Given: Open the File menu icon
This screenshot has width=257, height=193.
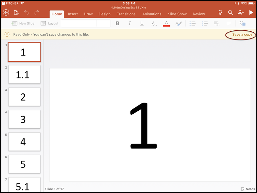Looking at the screenshot, I should tap(16, 13).
